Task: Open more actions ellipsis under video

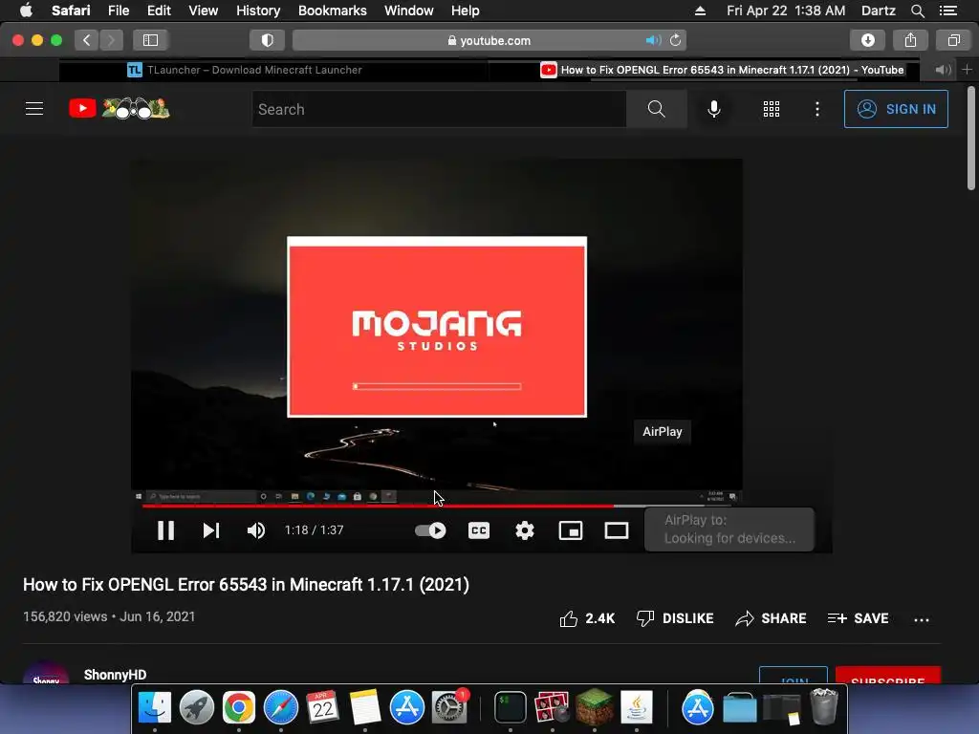Action: (921, 619)
